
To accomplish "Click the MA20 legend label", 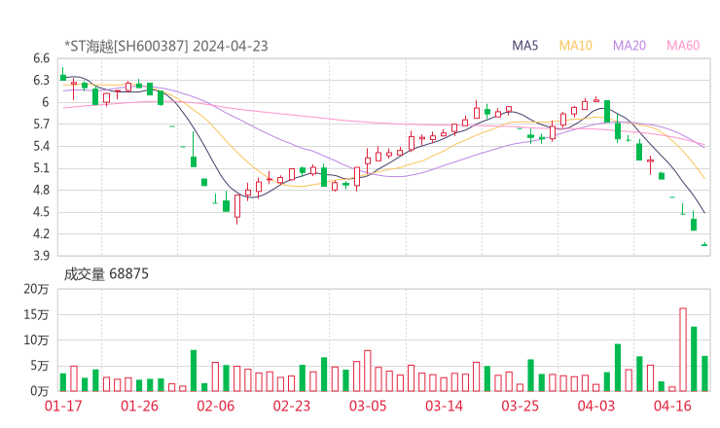I will [x=630, y=46].
